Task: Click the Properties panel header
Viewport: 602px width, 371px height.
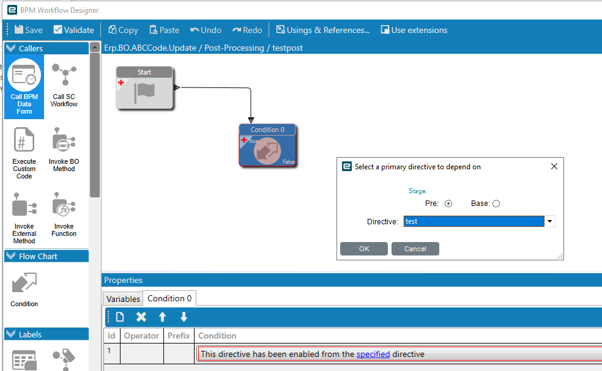Action: coord(352,280)
